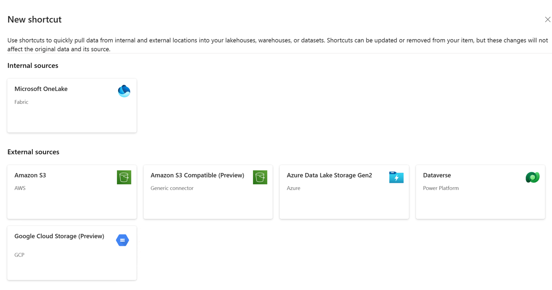Click the green bucket icon on Amazon S3 card
The height and width of the screenshot is (290, 552).
click(124, 177)
